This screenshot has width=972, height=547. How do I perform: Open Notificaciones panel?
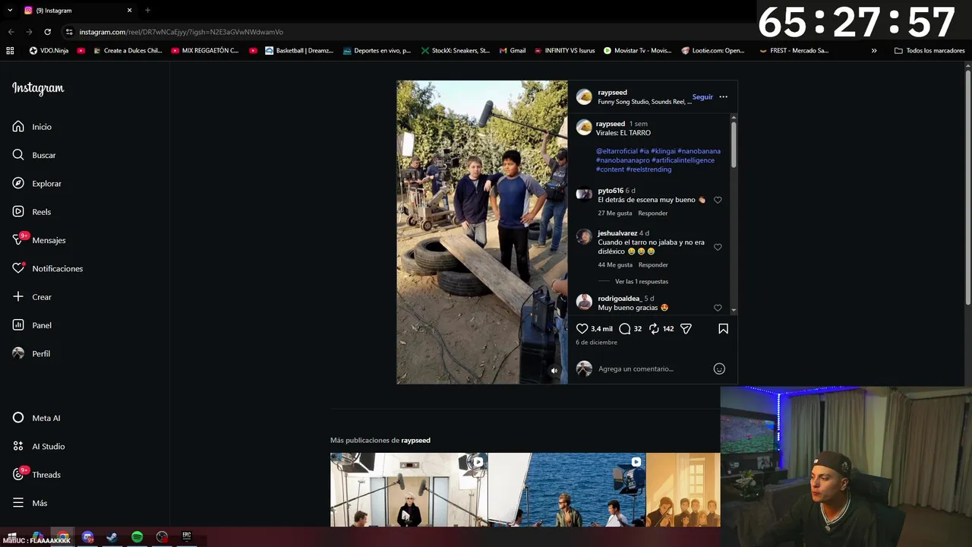47,268
